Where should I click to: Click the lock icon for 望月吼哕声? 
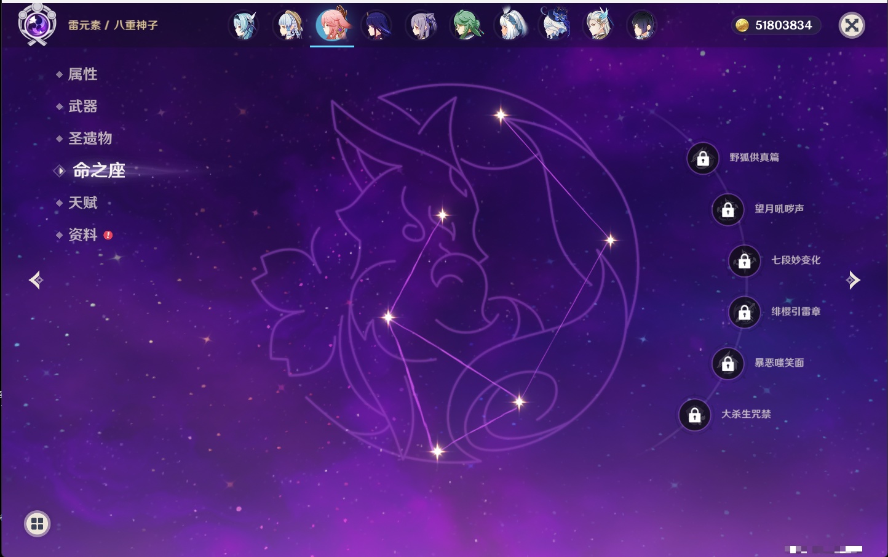click(x=727, y=210)
